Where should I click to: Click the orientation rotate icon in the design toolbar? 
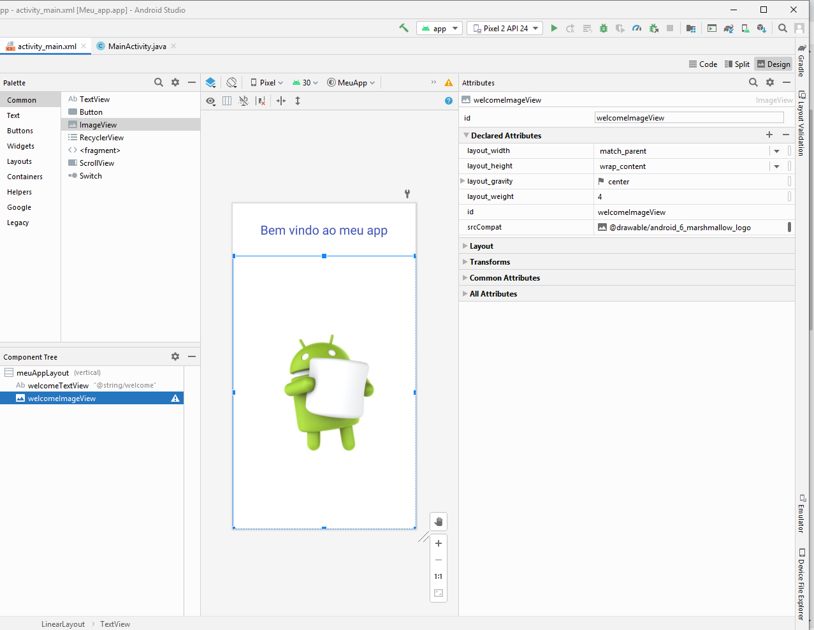click(231, 83)
